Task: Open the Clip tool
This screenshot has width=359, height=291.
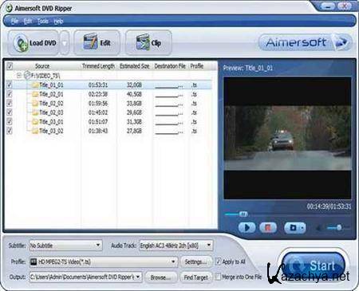Action: [x=148, y=42]
